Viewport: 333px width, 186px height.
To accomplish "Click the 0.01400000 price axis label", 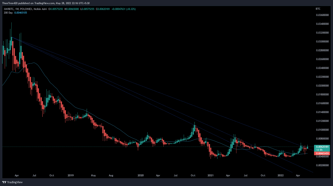I will (322, 112).
